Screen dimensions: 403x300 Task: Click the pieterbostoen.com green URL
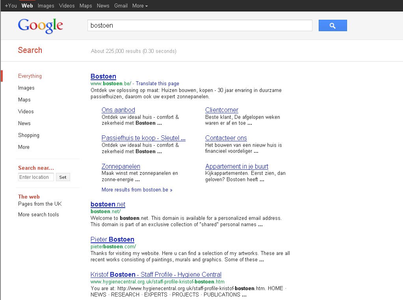tap(113, 246)
